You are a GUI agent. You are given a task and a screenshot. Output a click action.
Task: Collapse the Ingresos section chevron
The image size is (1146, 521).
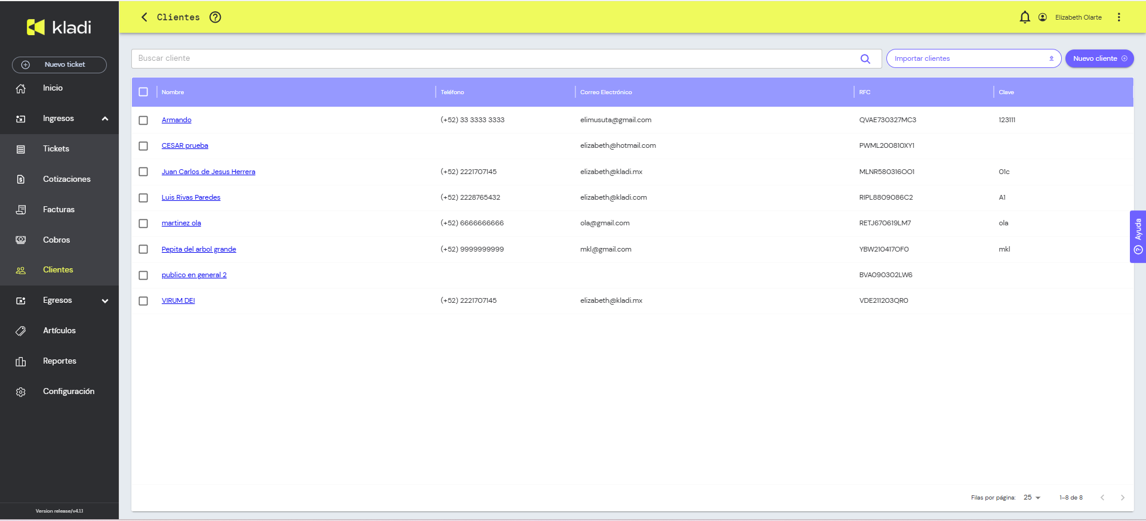tap(105, 119)
